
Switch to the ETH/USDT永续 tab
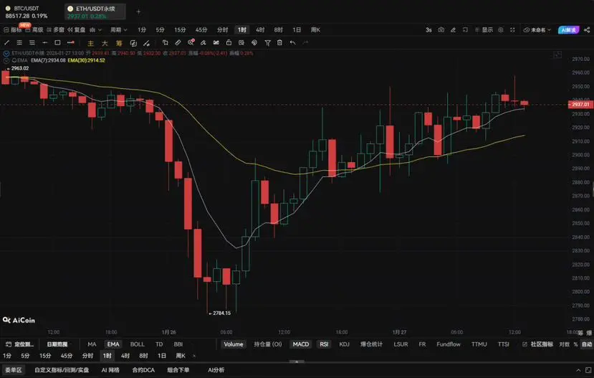pos(95,11)
